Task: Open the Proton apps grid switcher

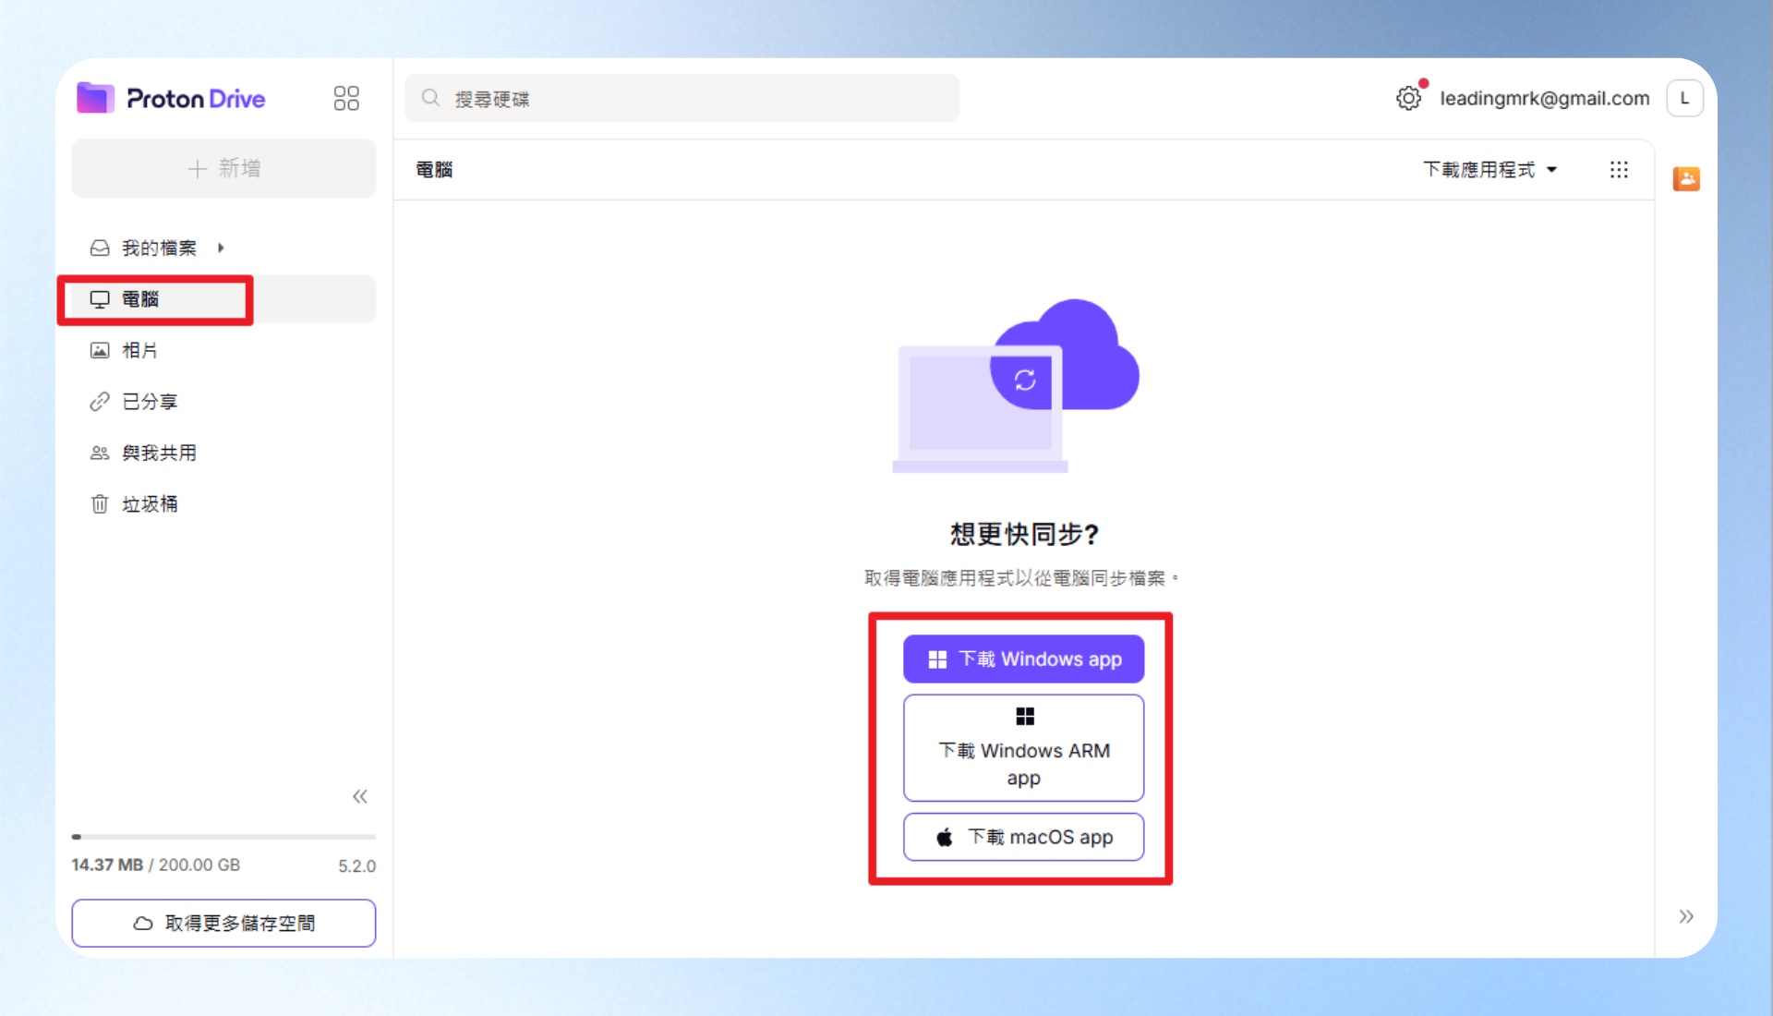Action: [346, 98]
